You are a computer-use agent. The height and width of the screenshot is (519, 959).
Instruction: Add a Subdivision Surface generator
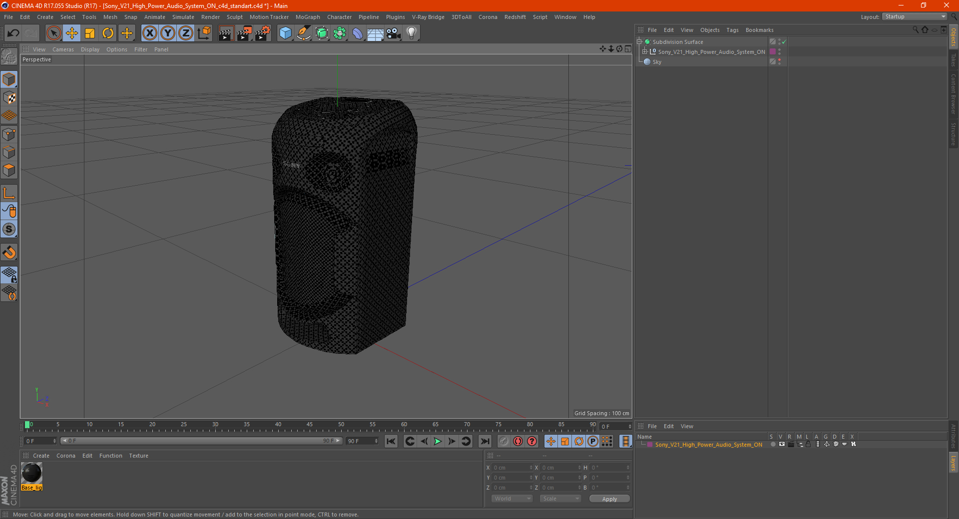322,33
